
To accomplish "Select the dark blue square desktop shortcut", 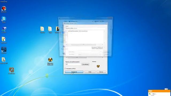I will point(4,50).
